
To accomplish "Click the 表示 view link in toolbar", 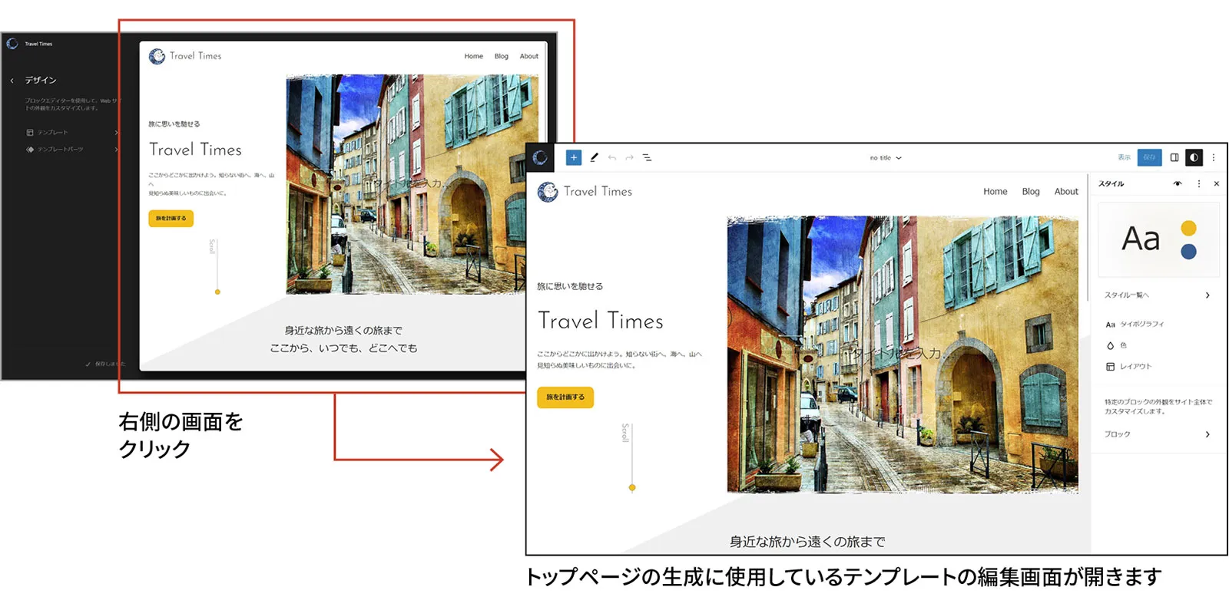I will (x=1124, y=157).
